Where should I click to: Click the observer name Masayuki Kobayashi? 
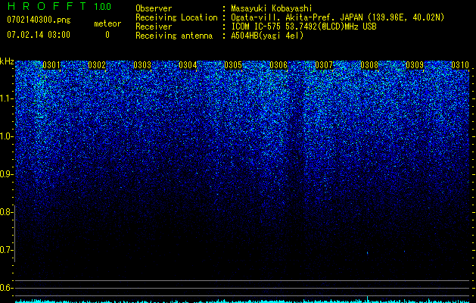coord(272,8)
